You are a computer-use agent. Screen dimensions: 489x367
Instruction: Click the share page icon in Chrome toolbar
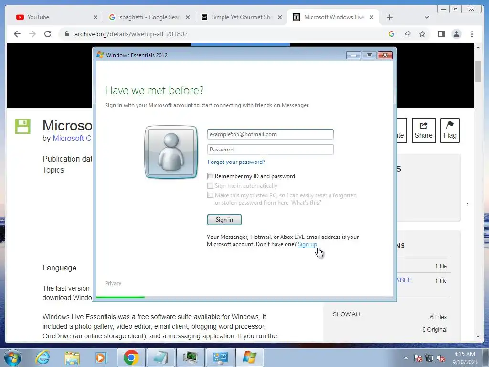407,34
